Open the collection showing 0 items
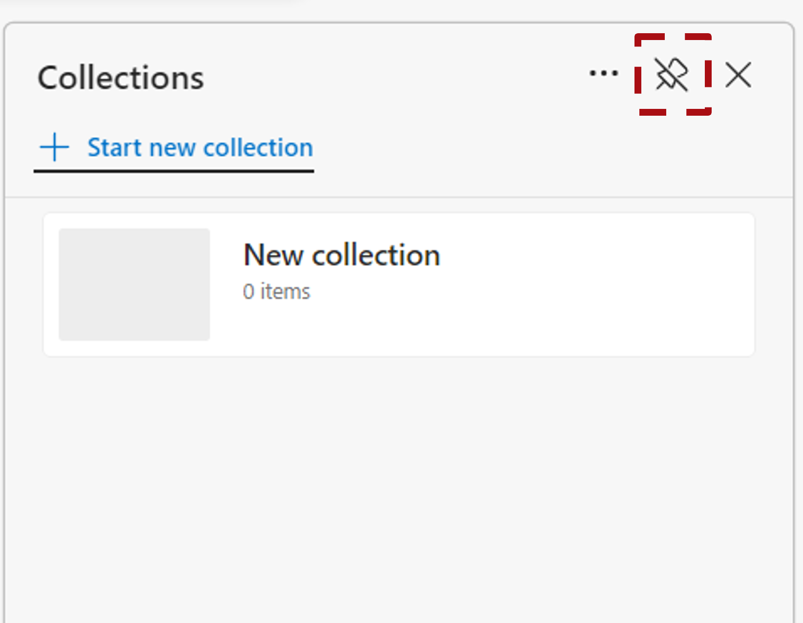803x623 pixels. click(x=399, y=285)
